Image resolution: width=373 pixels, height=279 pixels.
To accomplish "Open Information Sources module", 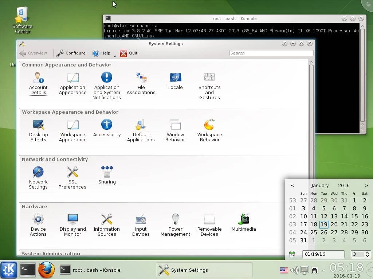I will click(x=107, y=225).
